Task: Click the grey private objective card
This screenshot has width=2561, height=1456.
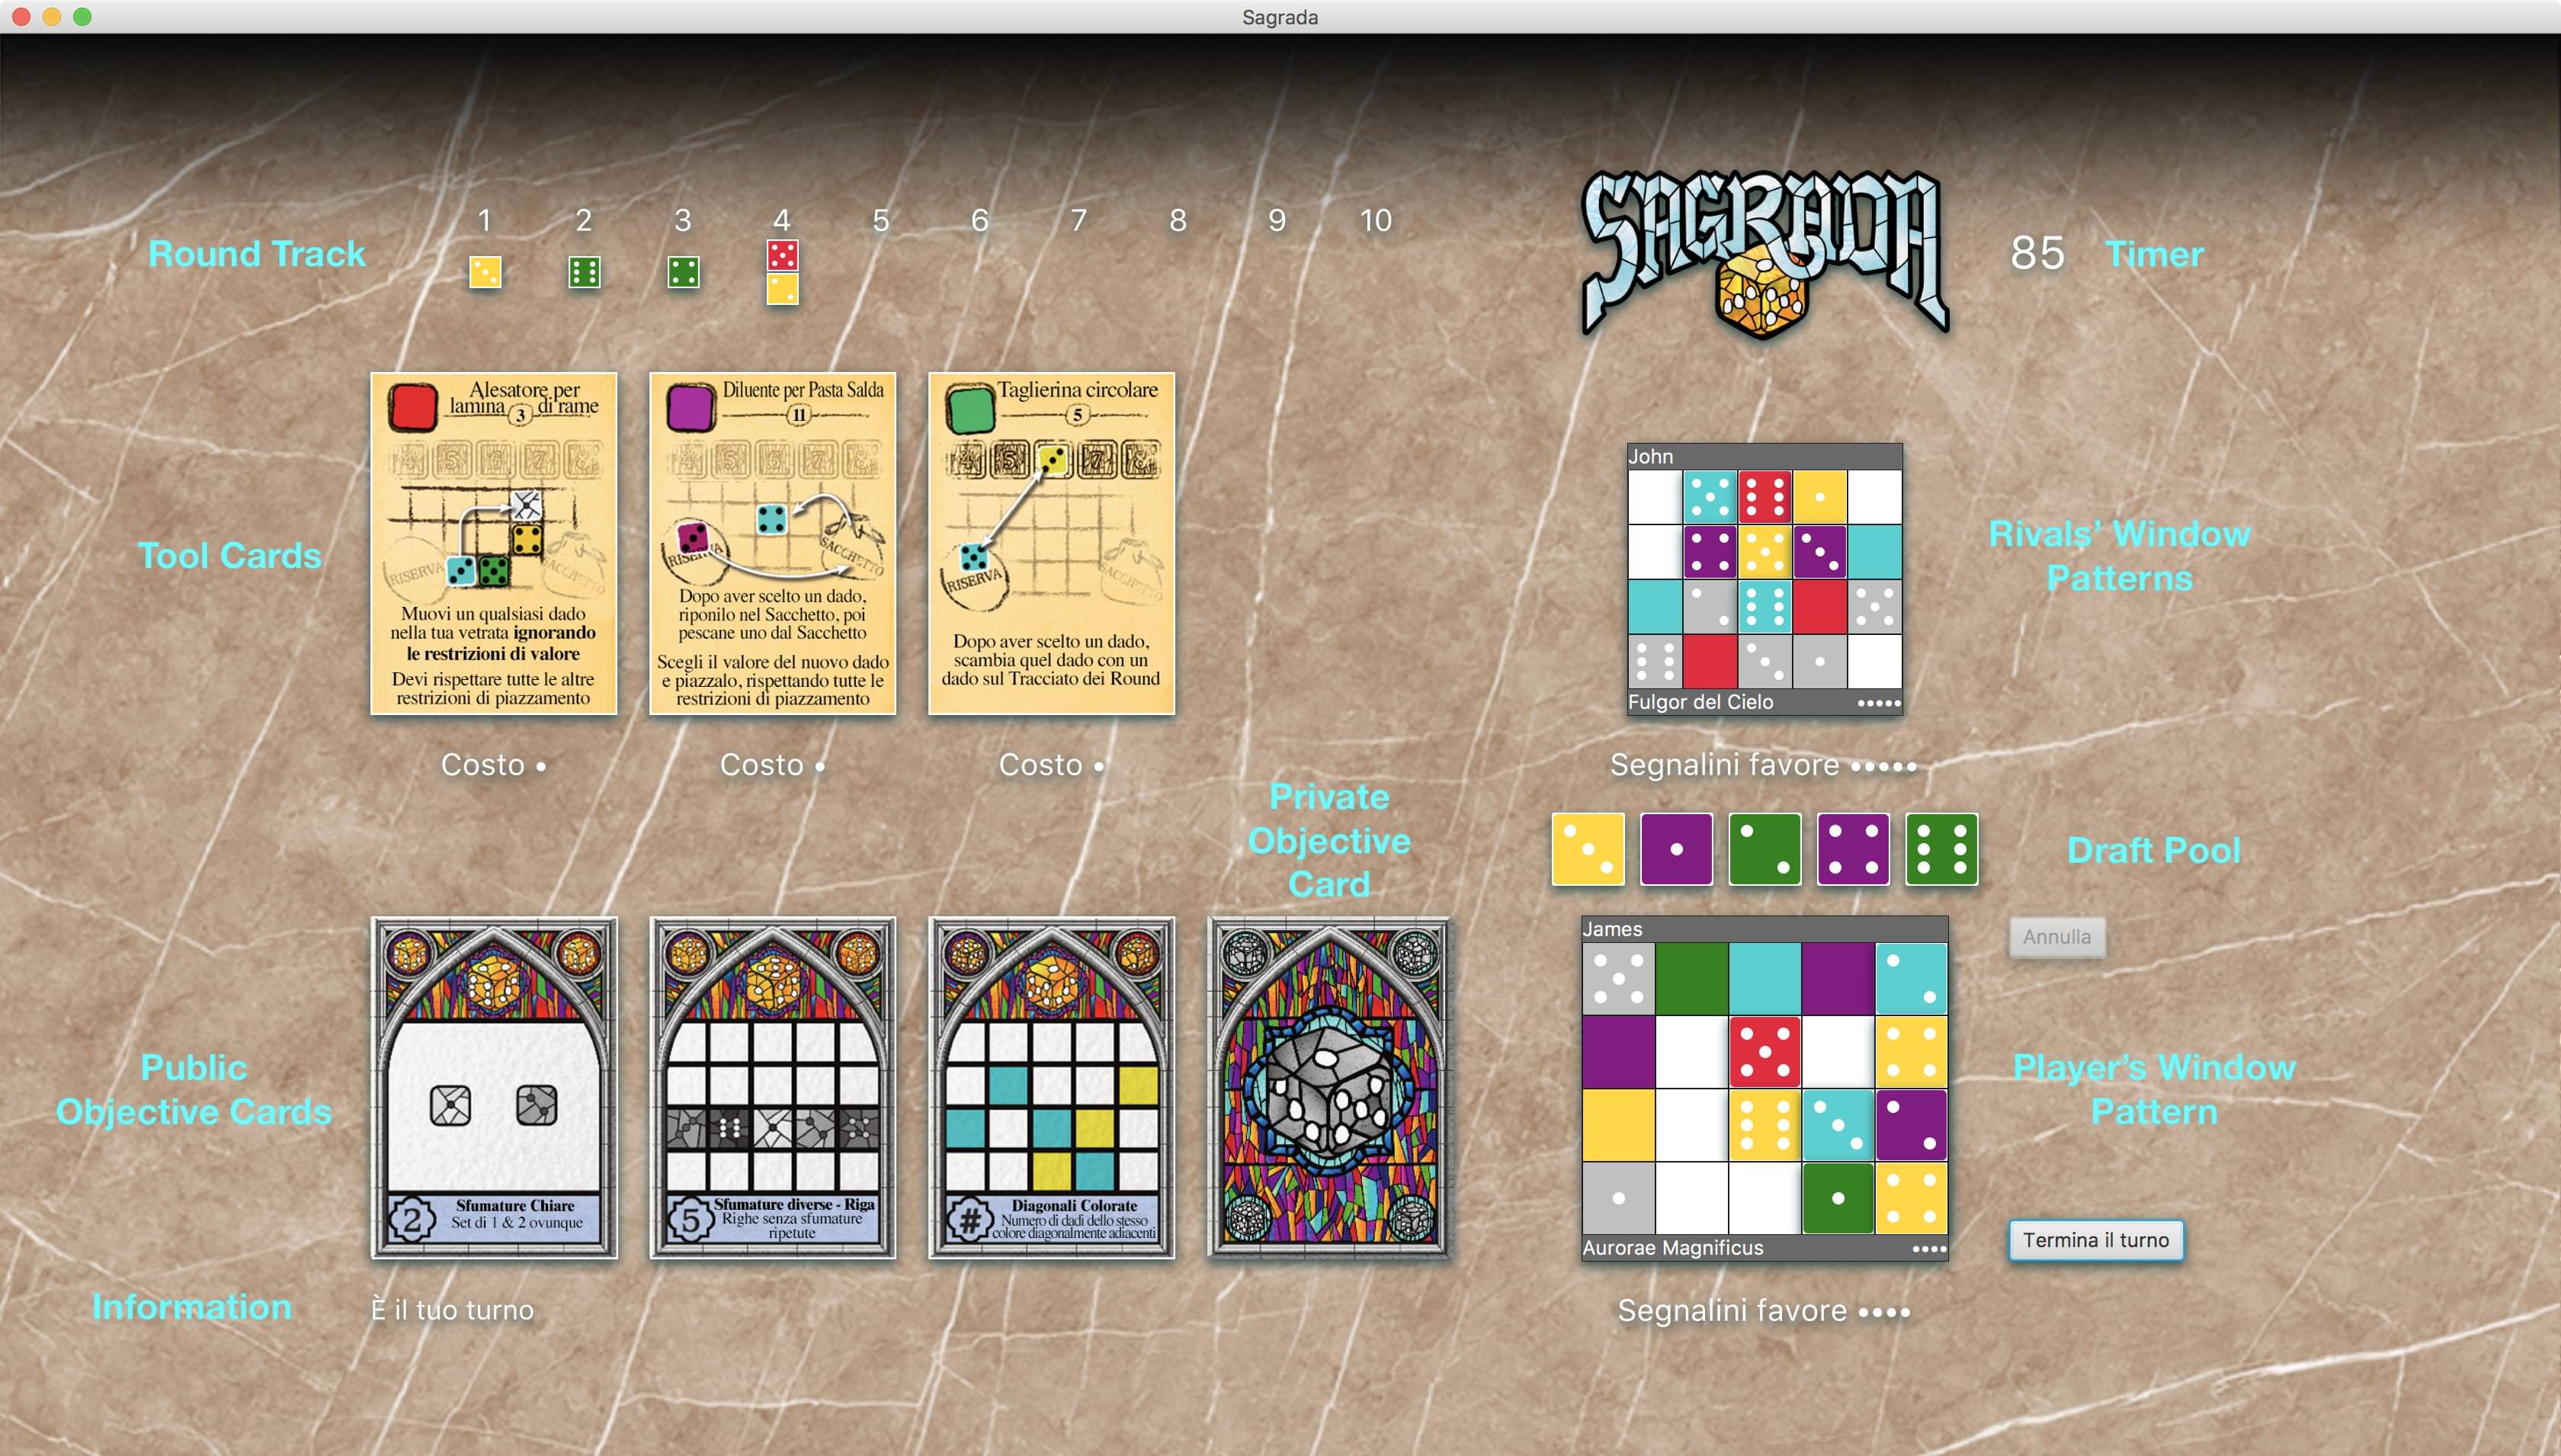Action: point(1329,1087)
